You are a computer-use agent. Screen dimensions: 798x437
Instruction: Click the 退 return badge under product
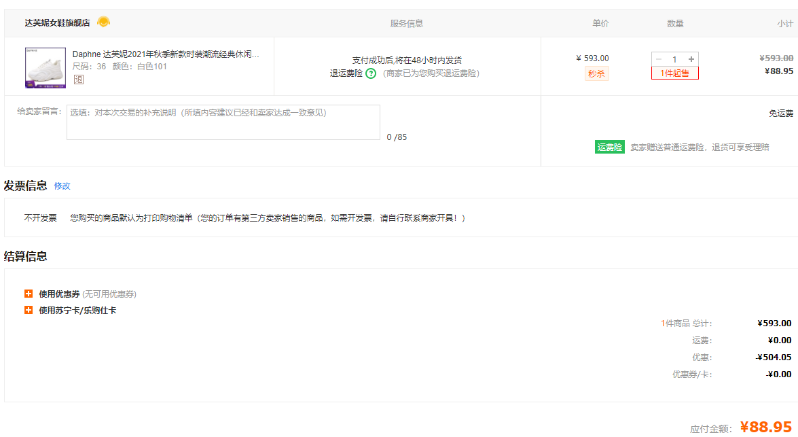(79, 80)
